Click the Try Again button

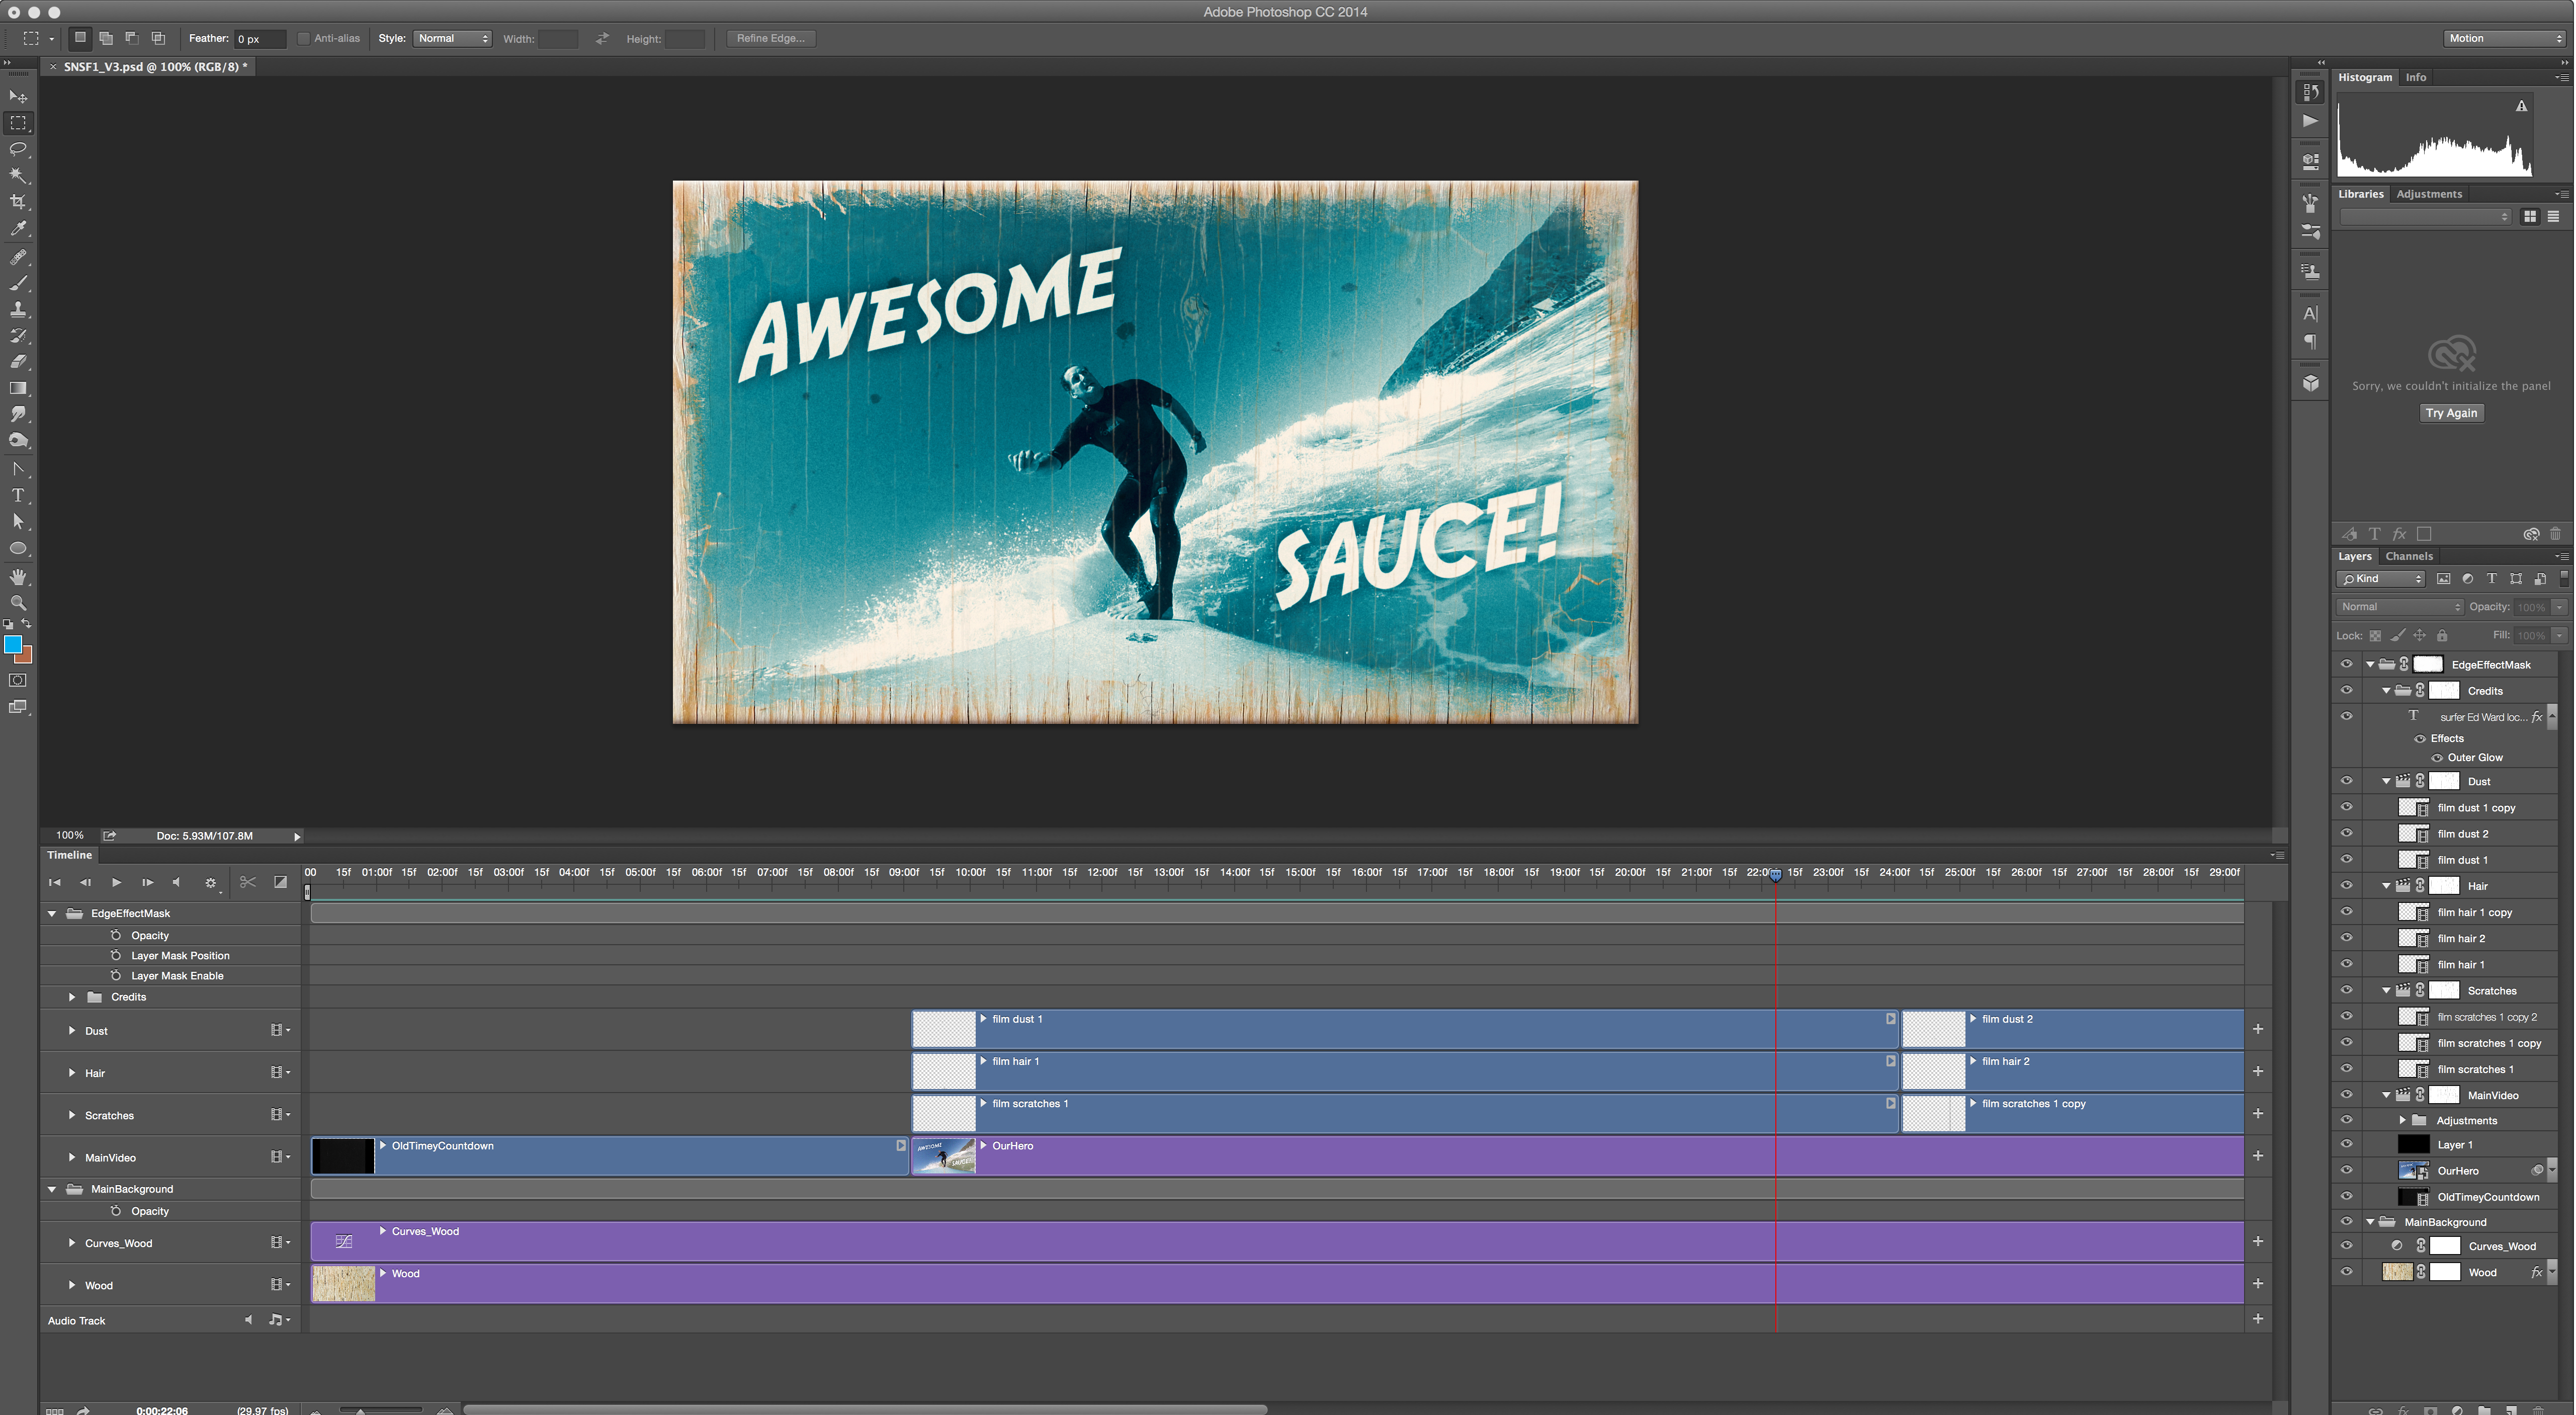click(x=2451, y=413)
